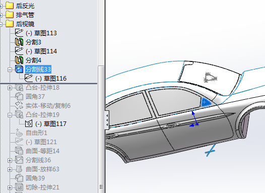Select the 切除-拉伸21 feature name
This screenshot has height=193, width=265.
pyautogui.click(x=43, y=187)
